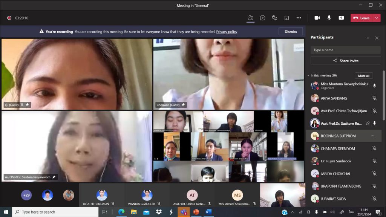Click the self-view video thumbnail
386x217 pixels.
283,195
